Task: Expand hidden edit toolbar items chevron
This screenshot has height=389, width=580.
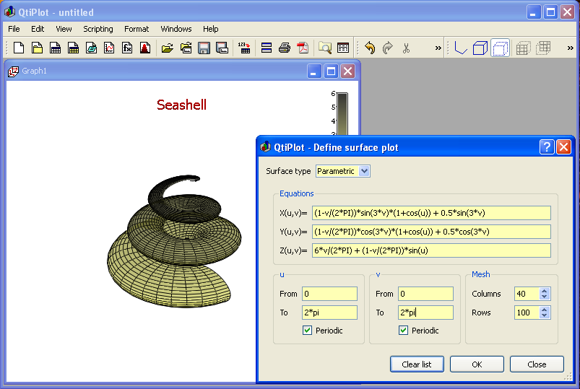Action: (x=438, y=48)
